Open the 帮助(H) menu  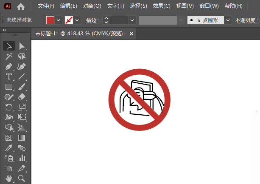[x=234, y=6]
